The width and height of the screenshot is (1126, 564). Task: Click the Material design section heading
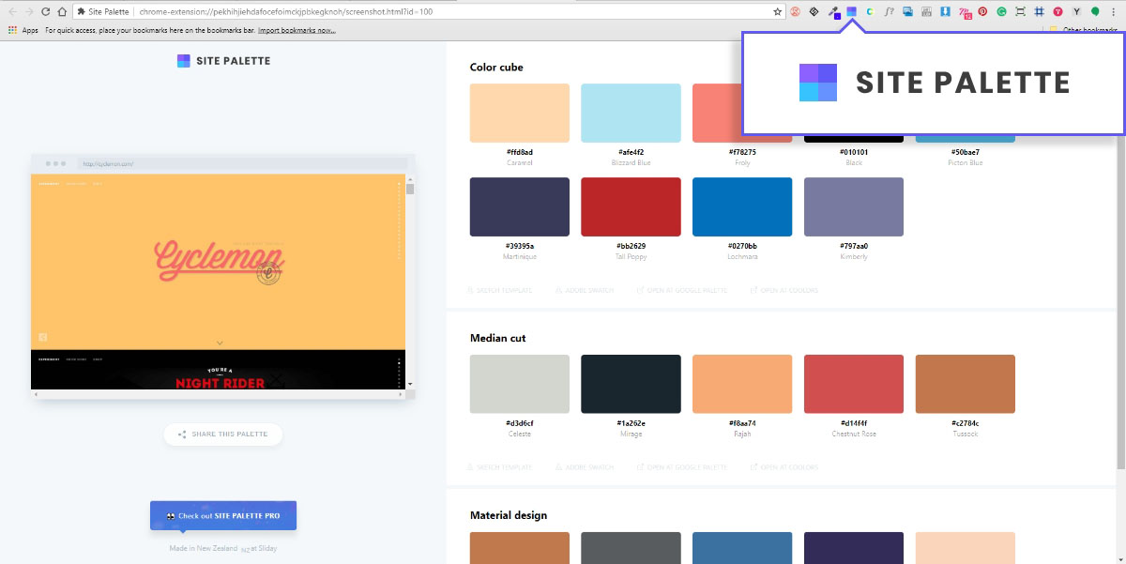click(508, 515)
